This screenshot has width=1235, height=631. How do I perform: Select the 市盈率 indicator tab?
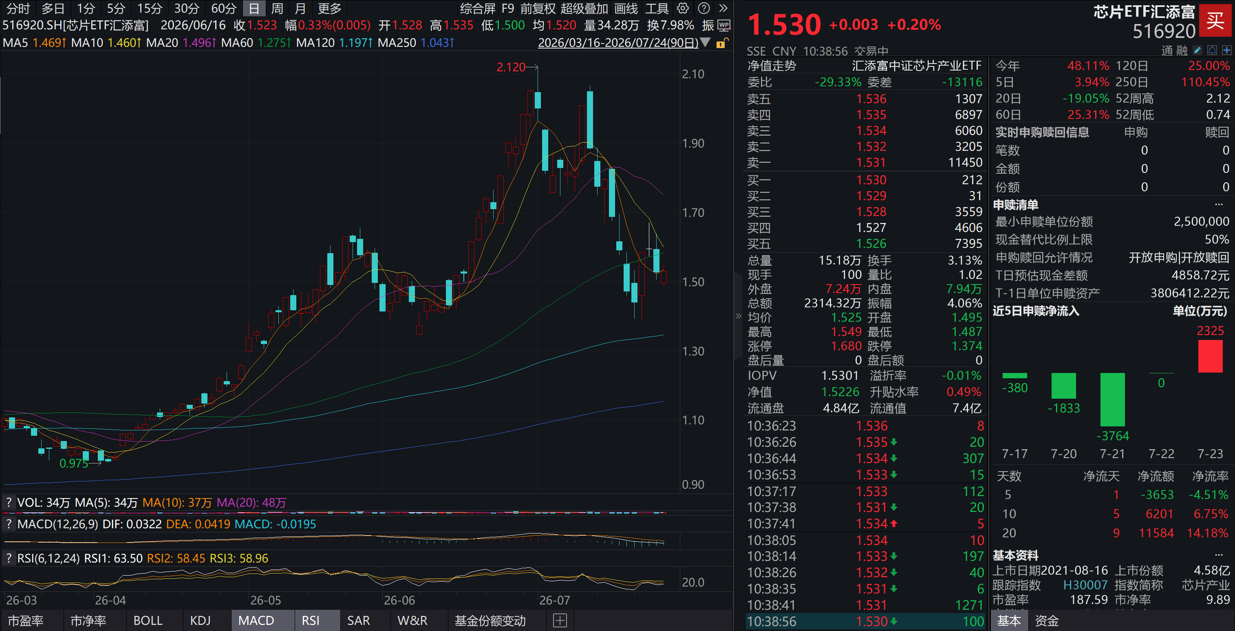[x=25, y=620]
